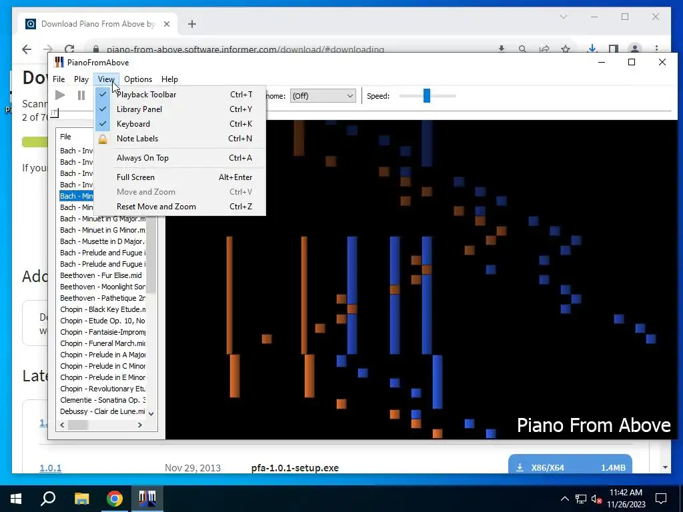This screenshot has height=512, width=683.
Task: Select Chopin - Black Key Etude
Action: click(103, 309)
